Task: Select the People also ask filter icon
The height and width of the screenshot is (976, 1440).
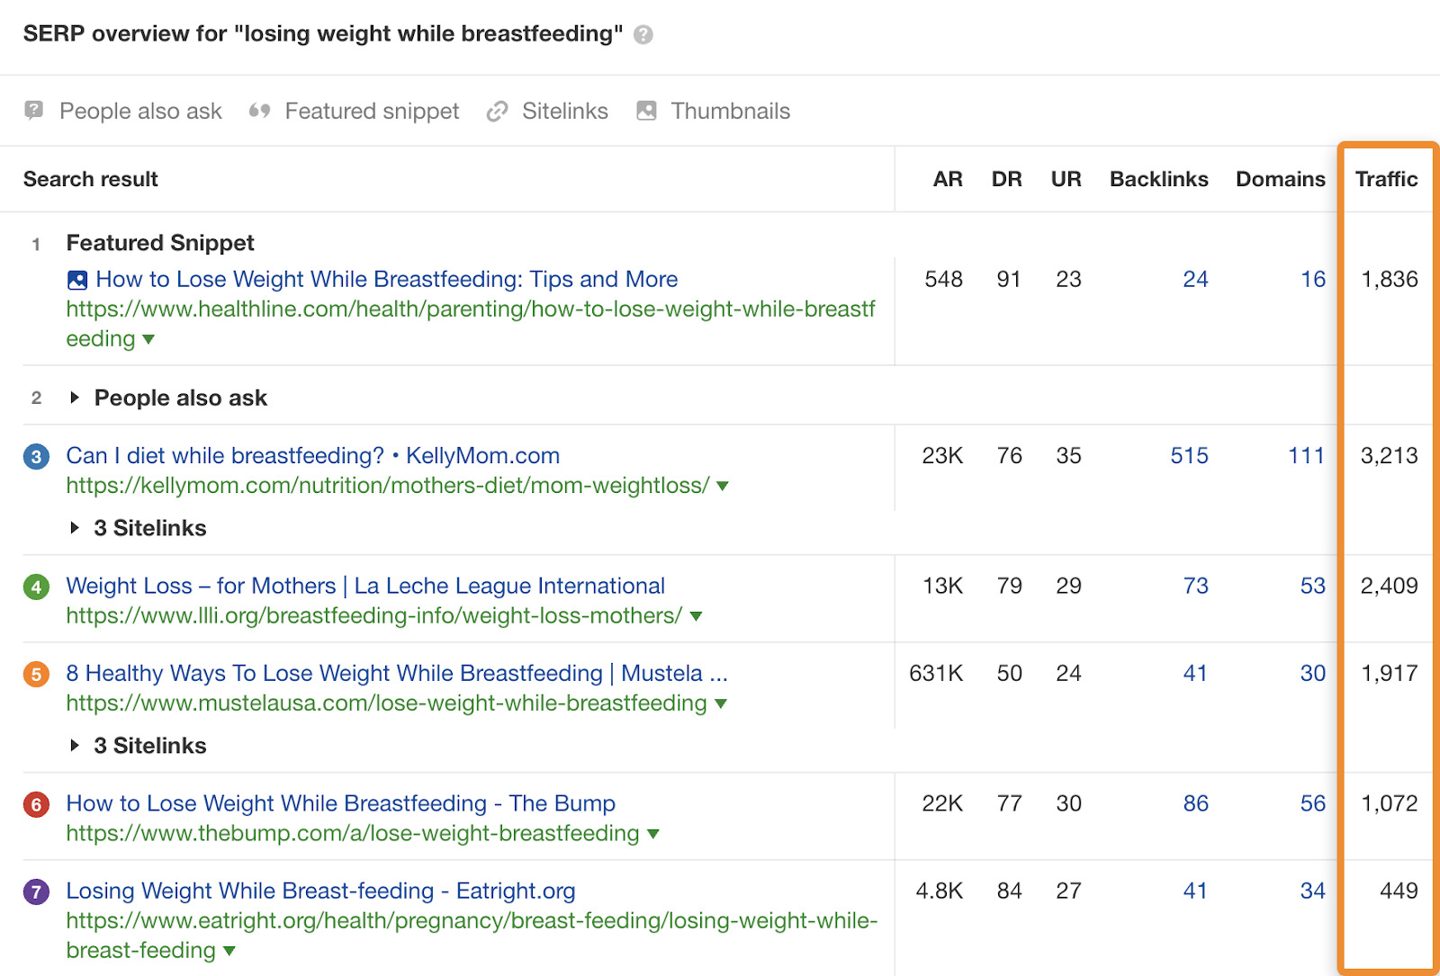Action: (33, 111)
